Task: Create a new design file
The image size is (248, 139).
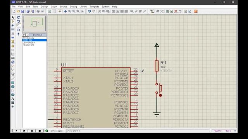Action: coord(14,11)
